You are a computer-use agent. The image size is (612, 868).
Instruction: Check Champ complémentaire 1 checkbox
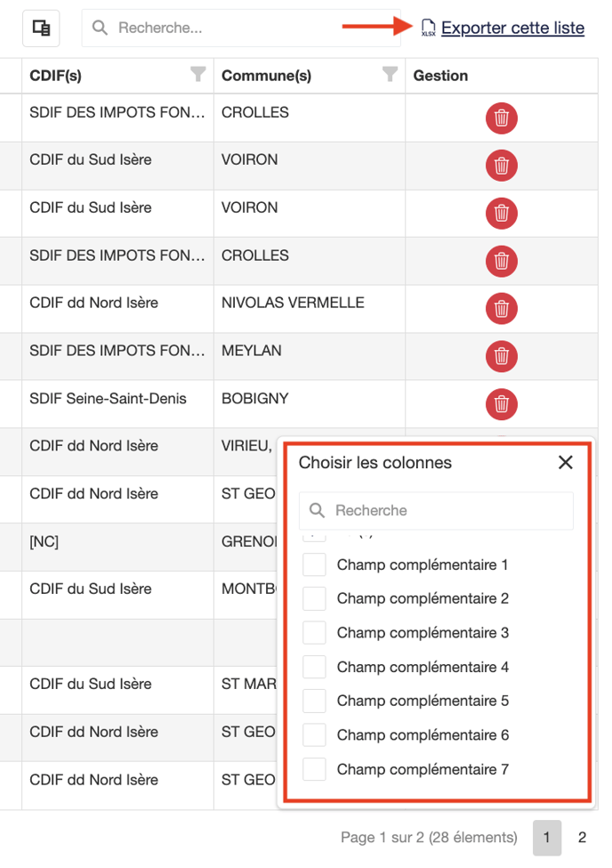point(314,564)
